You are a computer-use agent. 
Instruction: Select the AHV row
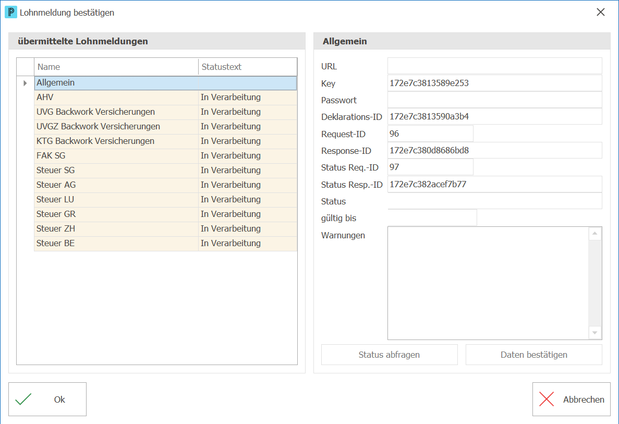click(165, 98)
